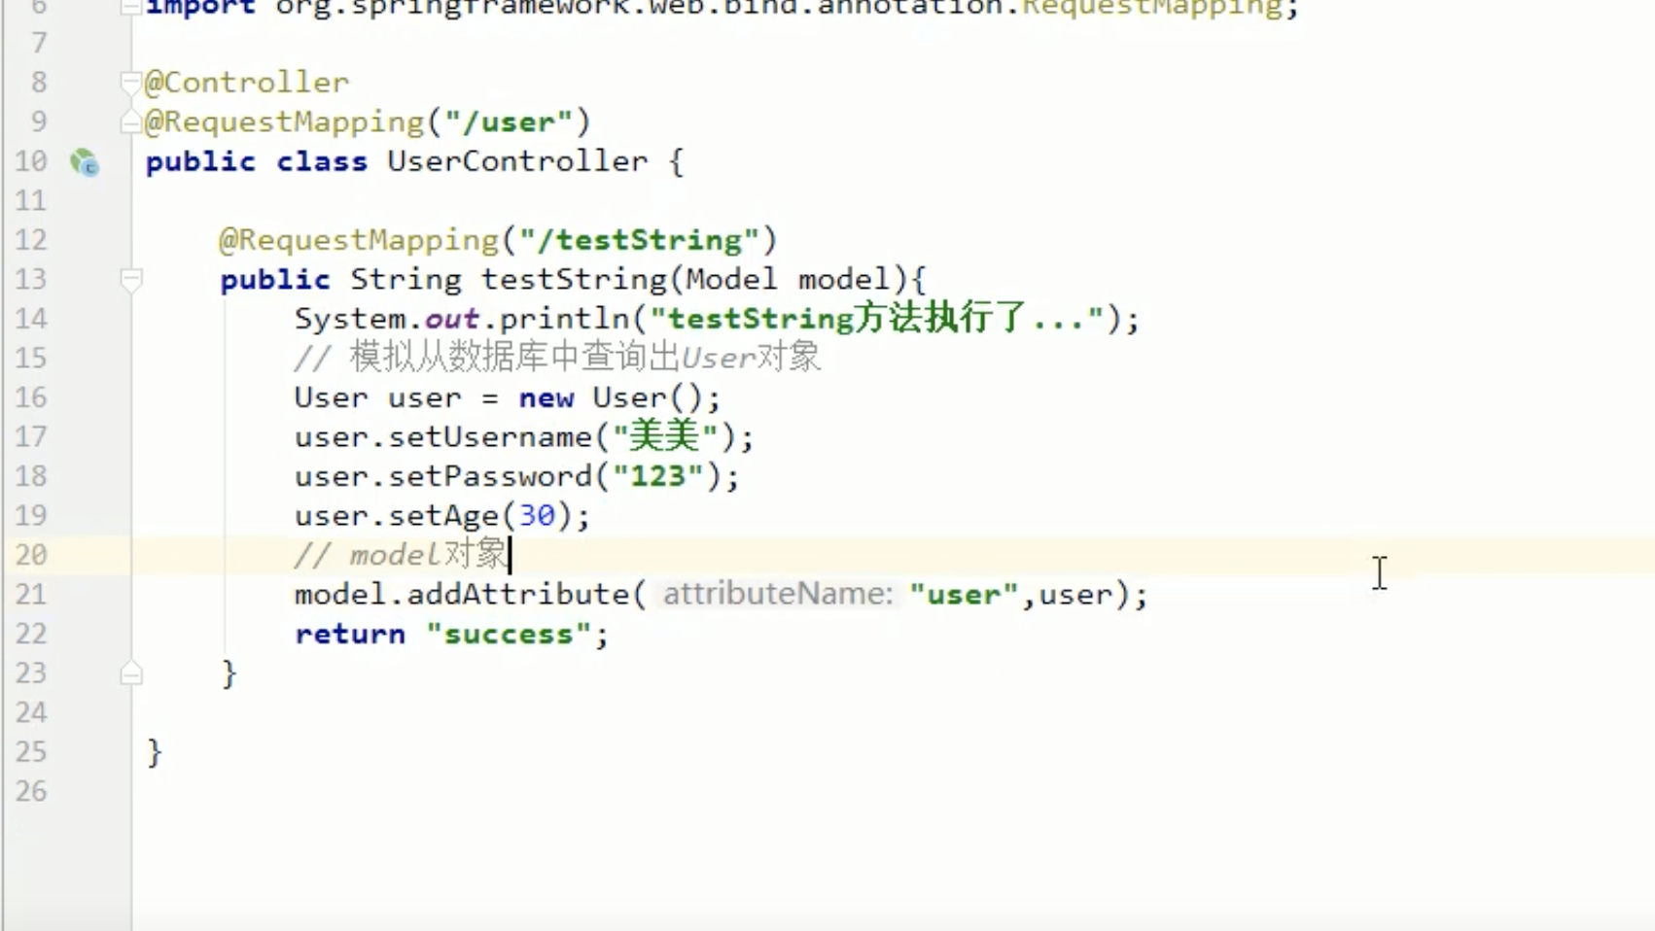Click the testString method name in its declaration
The image size is (1655, 931).
tap(574, 280)
